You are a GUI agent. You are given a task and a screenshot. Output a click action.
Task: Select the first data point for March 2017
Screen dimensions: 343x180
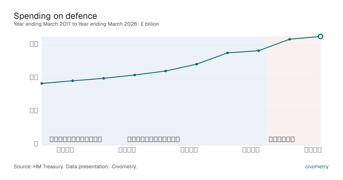coord(42,83)
